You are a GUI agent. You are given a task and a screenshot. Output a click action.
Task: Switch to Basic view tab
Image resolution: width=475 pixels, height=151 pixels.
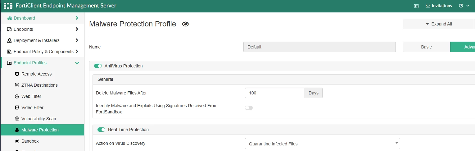coord(426,47)
